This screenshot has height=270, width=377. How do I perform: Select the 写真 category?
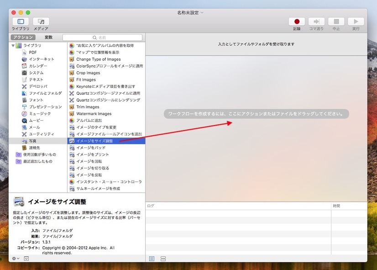pyautogui.click(x=38, y=141)
